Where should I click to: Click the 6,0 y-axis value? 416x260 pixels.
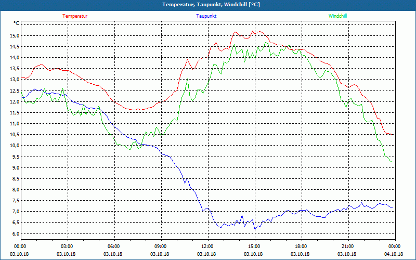16,233
